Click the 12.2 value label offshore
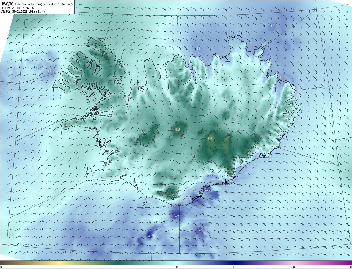352x269 pixels. pos(274,26)
